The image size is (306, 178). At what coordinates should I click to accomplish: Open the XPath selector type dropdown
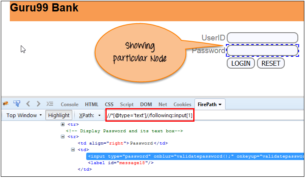point(90,115)
